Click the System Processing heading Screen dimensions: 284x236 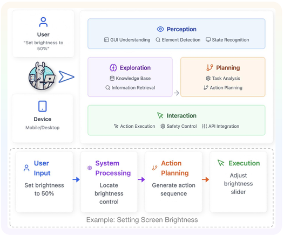[x=113, y=168]
